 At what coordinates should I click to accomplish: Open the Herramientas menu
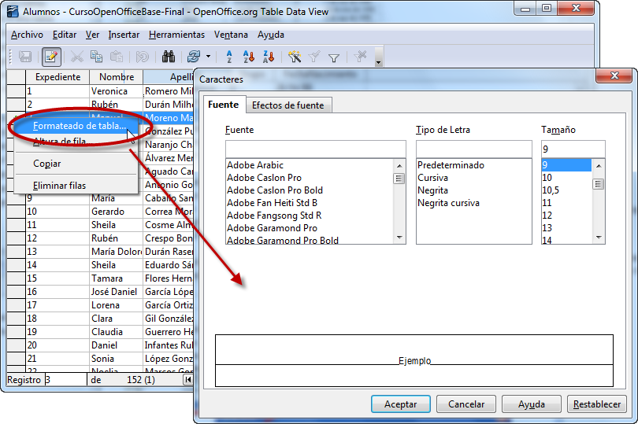point(176,35)
